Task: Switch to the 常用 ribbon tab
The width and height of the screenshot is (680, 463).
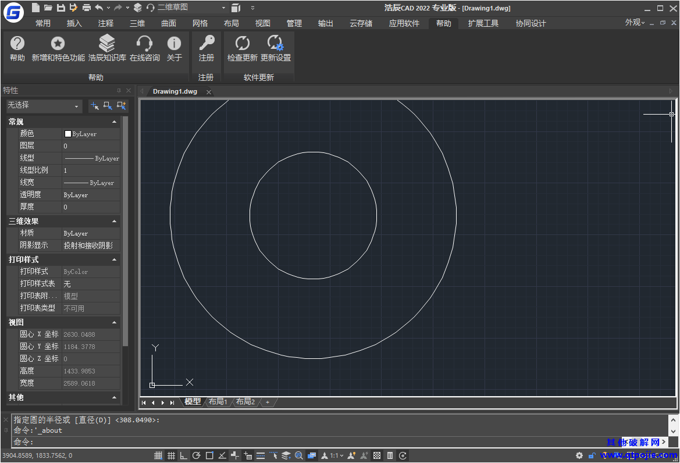Action: tap(43, 23)
